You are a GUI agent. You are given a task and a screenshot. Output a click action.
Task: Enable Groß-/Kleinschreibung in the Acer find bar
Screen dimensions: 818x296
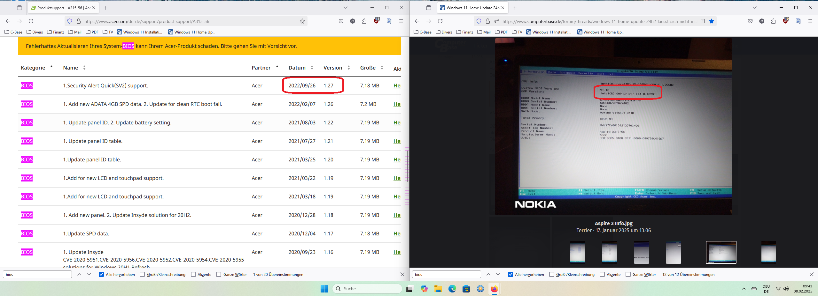[x=142, y=274]
